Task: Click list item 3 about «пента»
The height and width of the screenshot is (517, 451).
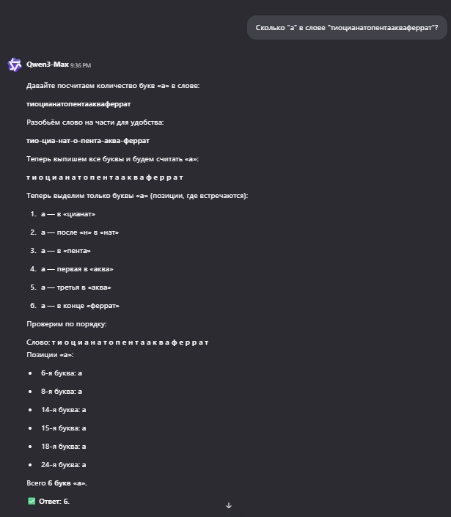Action: [65, 251]
